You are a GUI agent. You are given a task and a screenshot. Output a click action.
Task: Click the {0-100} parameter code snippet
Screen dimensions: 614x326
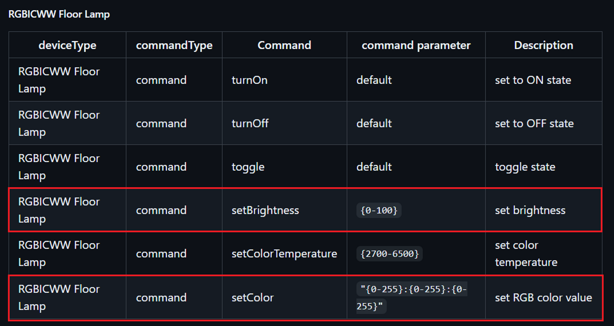[x=379, y=210]
